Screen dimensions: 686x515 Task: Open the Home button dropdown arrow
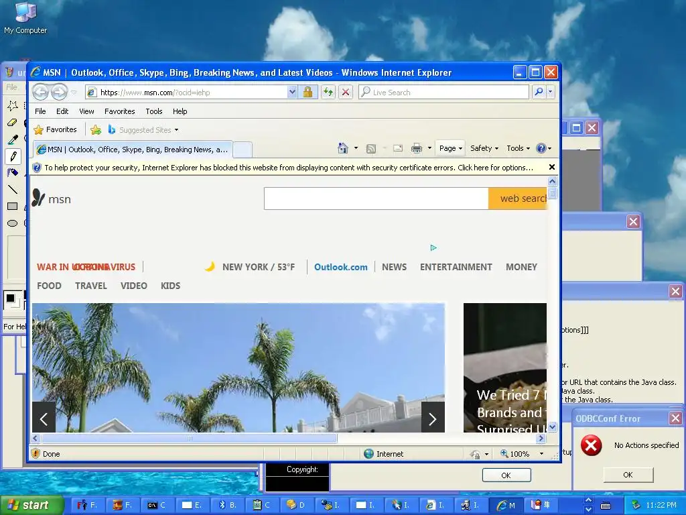356,148
